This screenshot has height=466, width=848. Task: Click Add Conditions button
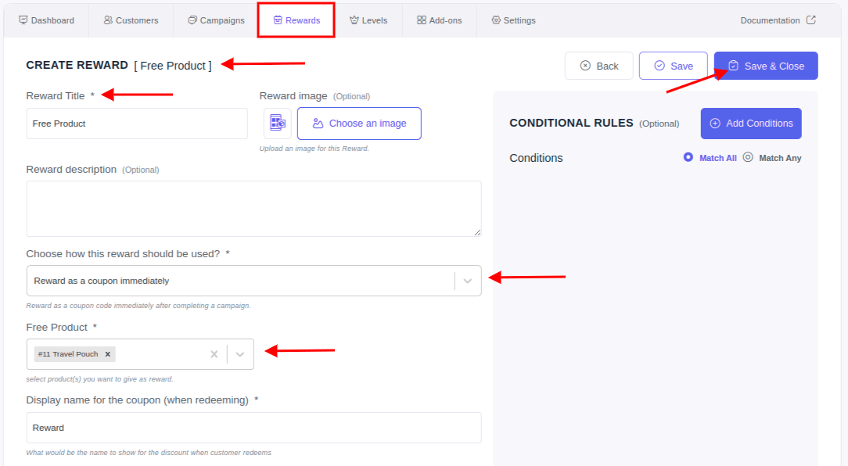751,124
